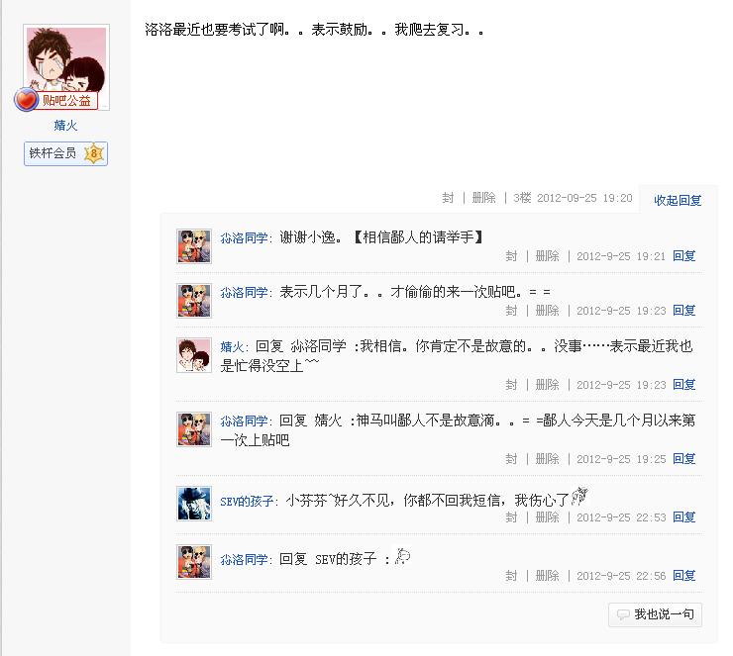Open SEV的孩子 username link
Image resolution: width=733 pixels, height=656 pixels.
coord(247,502)
